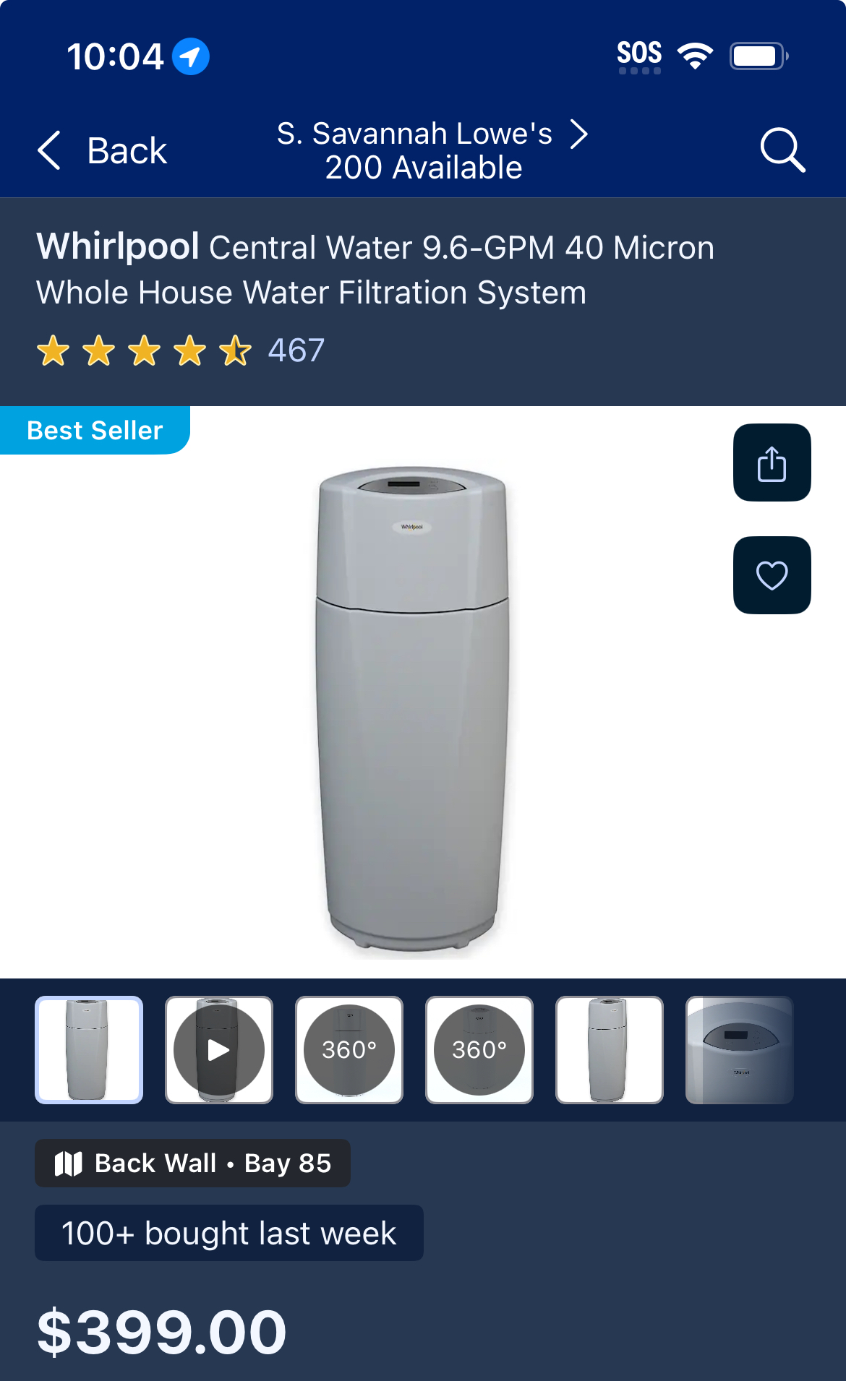This screenshot has width=846, height=1381.
Task: Open the second 360° view thumbnail
Action: (479, 1049)
